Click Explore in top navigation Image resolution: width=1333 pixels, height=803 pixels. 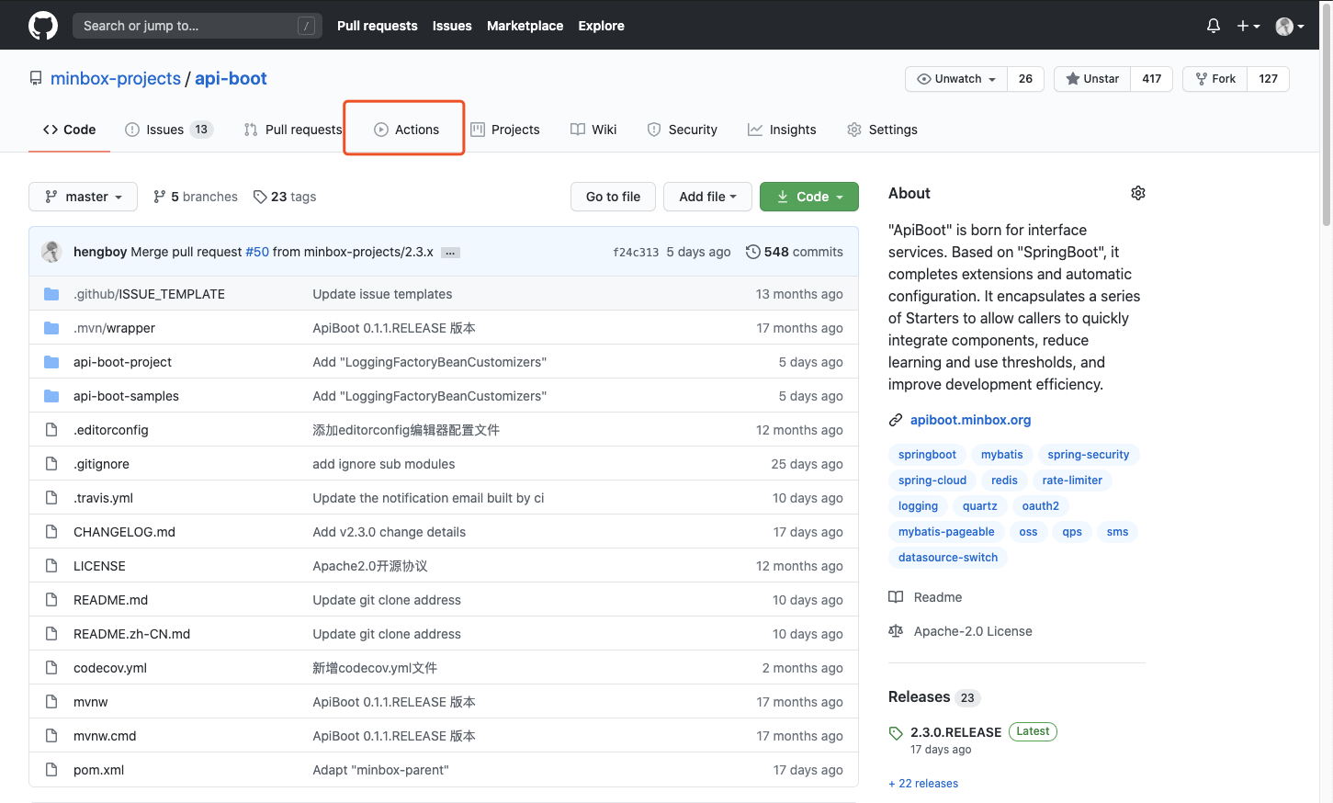tap(602, 26)
